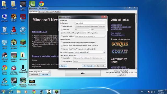This screenshot has width=167, height=94.
Task: Click the Open Game Dir button
Action: pos(88,66)
